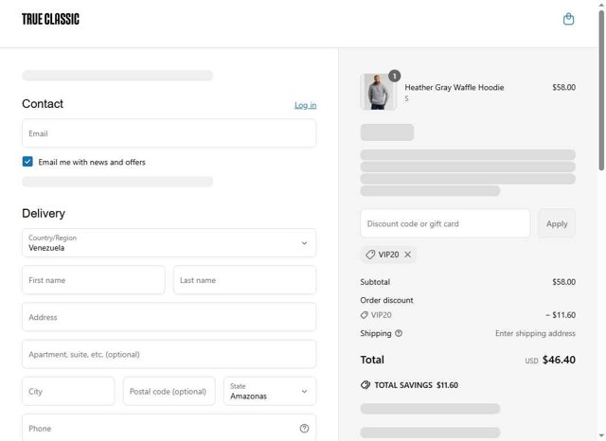The height and width of the screenshot is (441, 606).
Task: Remove the VIP20 discount code tag
Action: pos(408,255)
